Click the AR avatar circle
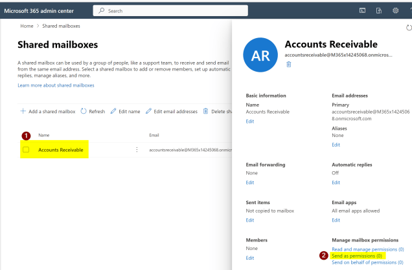 coord(260,55)
